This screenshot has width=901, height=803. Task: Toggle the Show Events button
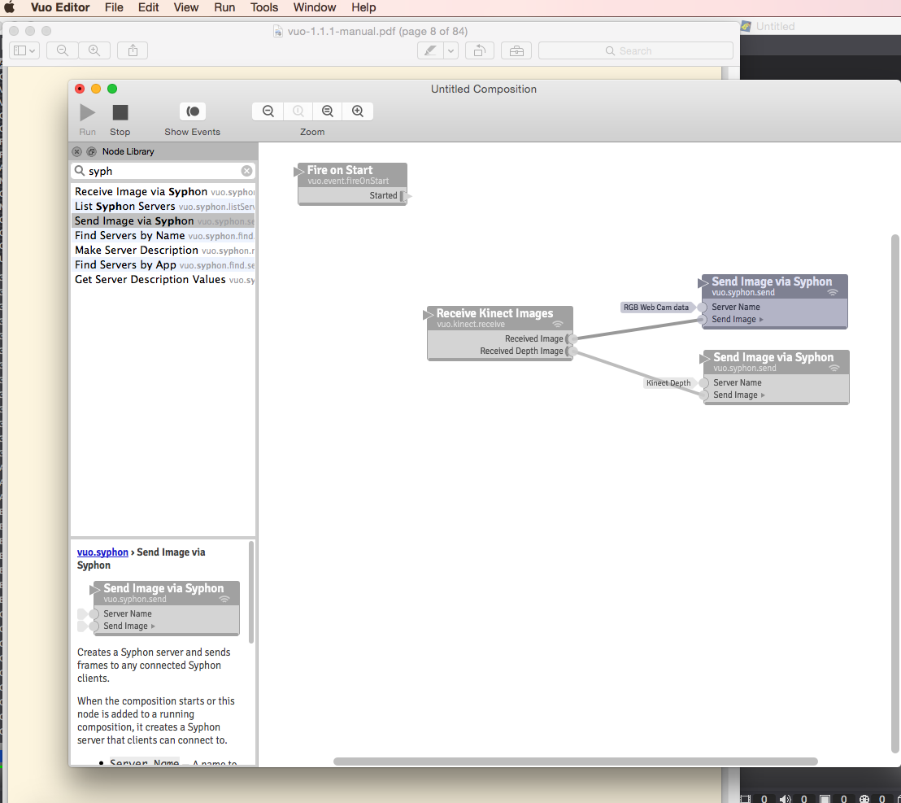(193, 111)
